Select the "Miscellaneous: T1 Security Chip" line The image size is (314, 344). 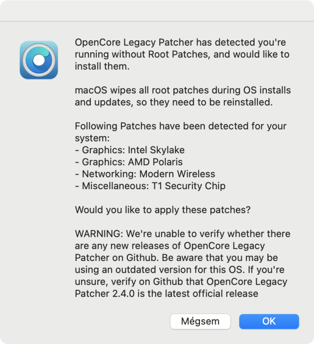click(150, 186)
